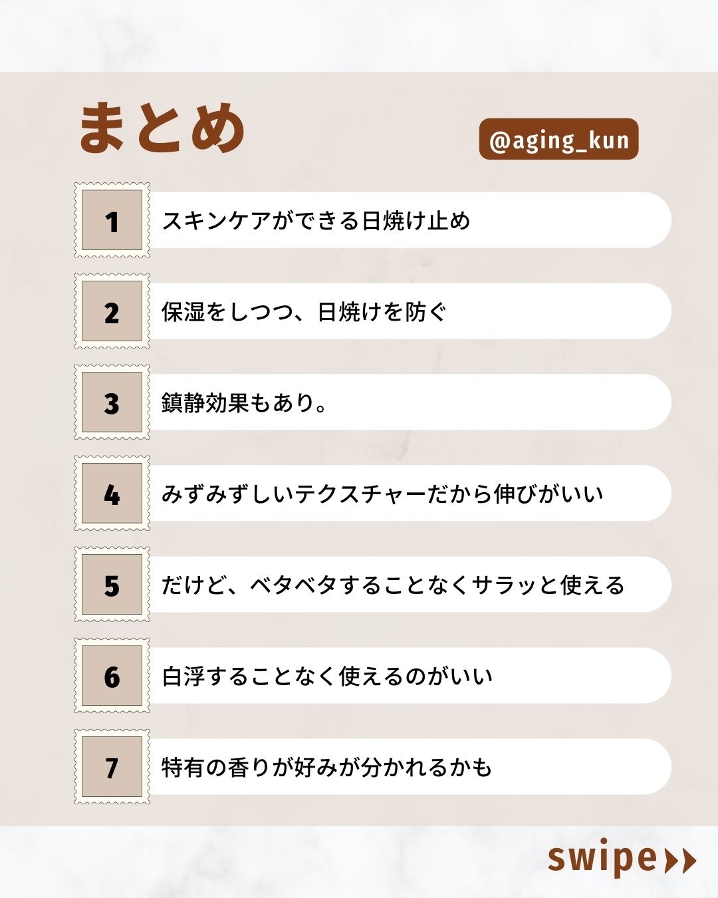Tap the number 3 stamp icon

tap(112, 402)
